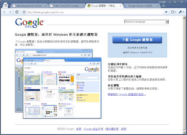The height and width of the screenshot is (135, 187).
Task: Click the 下載 Google 瀏覽器 download button
Action: tap(137, 40)
